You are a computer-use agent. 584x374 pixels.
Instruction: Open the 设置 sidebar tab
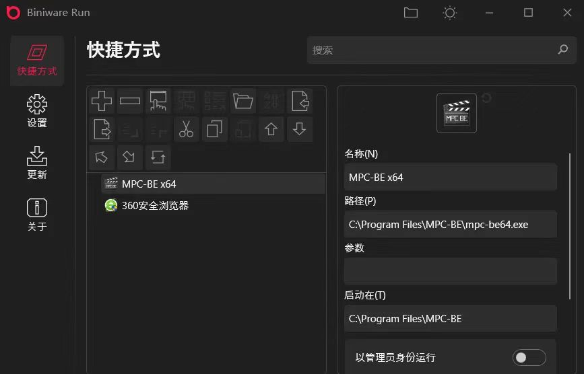click(x=37, y=111)
